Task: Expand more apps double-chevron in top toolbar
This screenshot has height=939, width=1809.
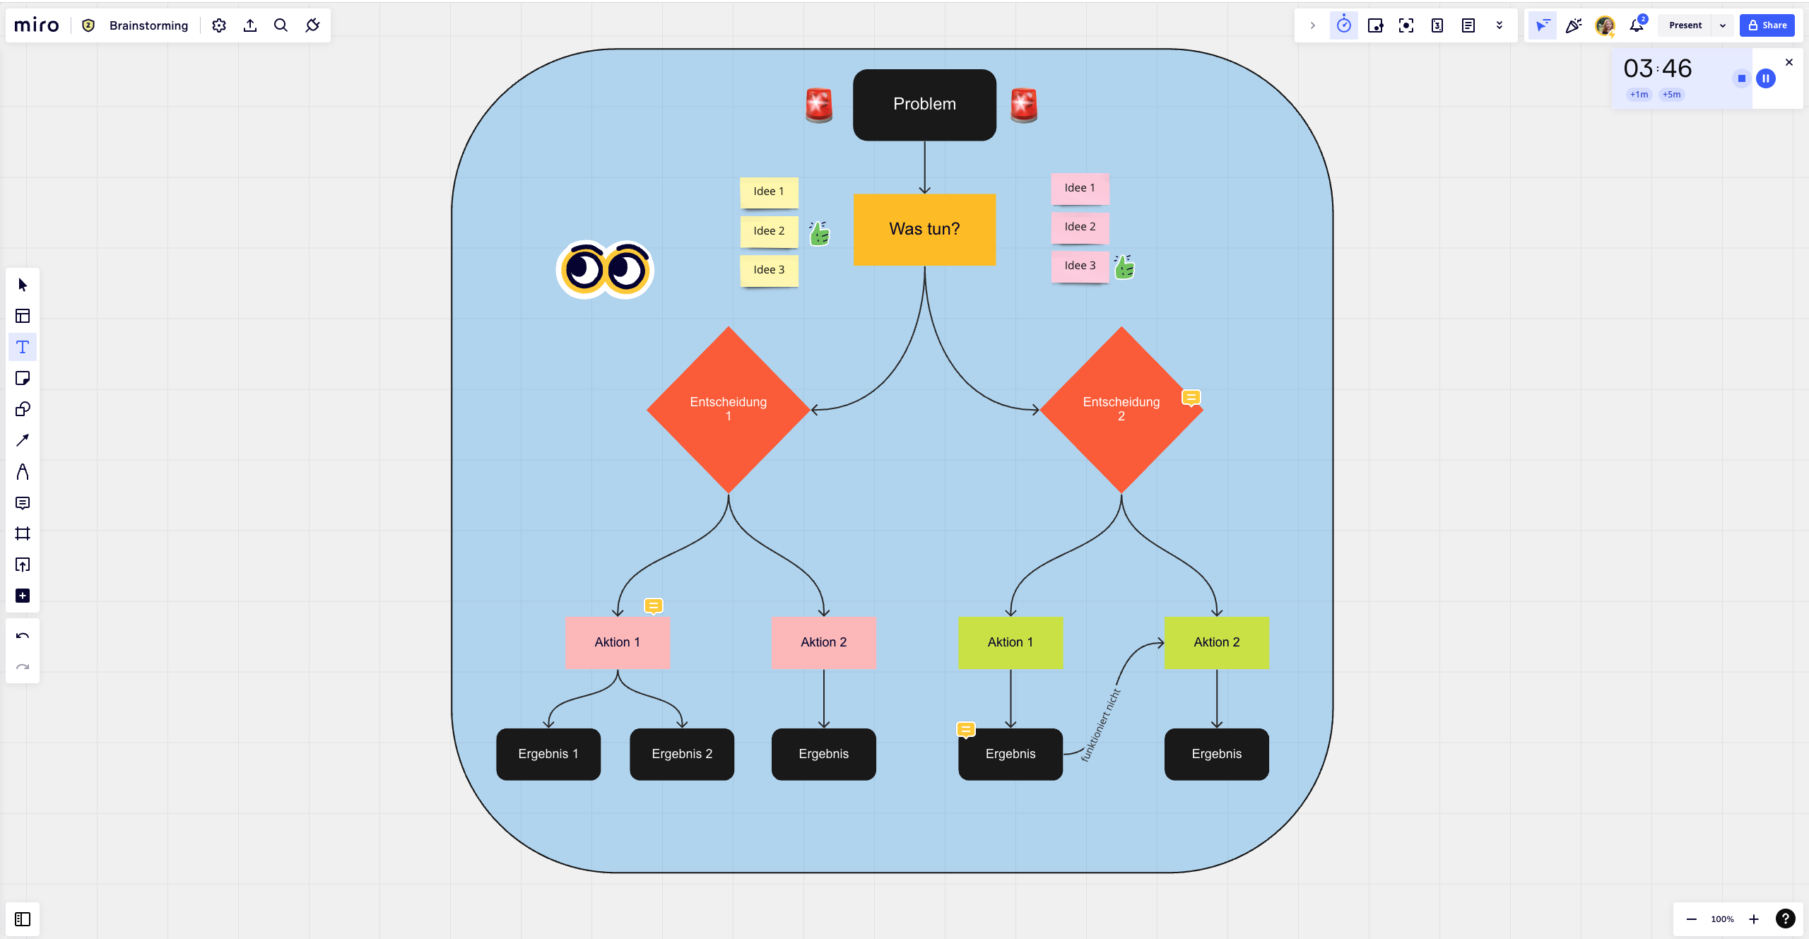Action: pos(1499,25)
